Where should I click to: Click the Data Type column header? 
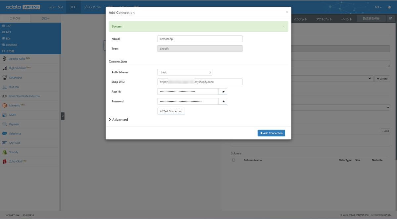345,160
